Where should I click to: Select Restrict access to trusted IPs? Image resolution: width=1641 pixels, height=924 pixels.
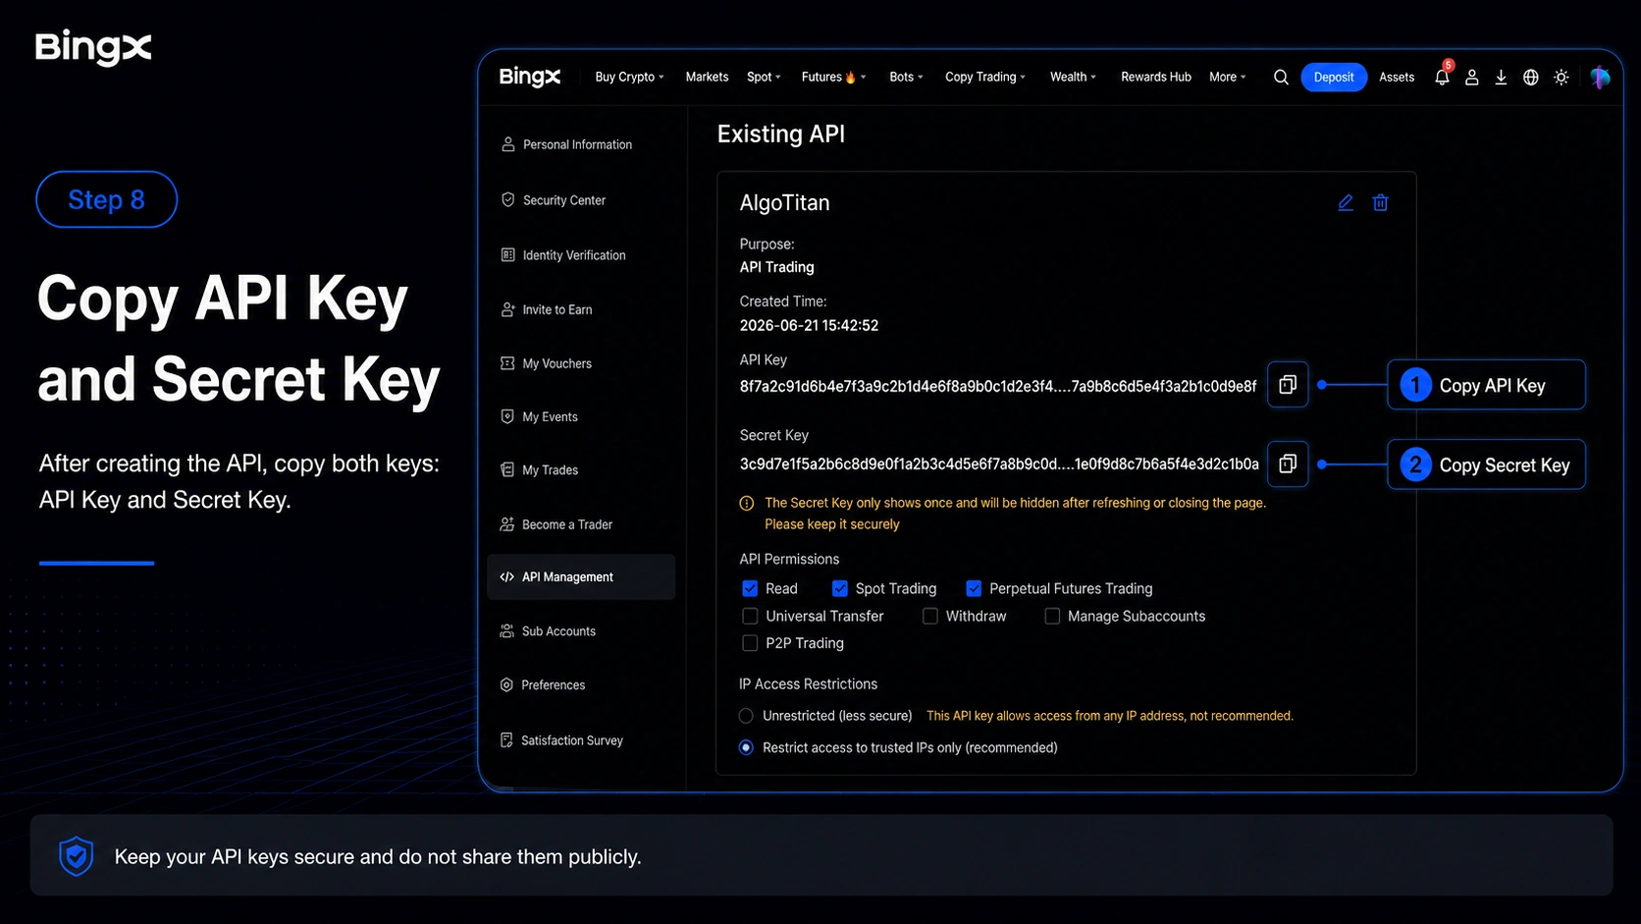[x=746, y=747]
